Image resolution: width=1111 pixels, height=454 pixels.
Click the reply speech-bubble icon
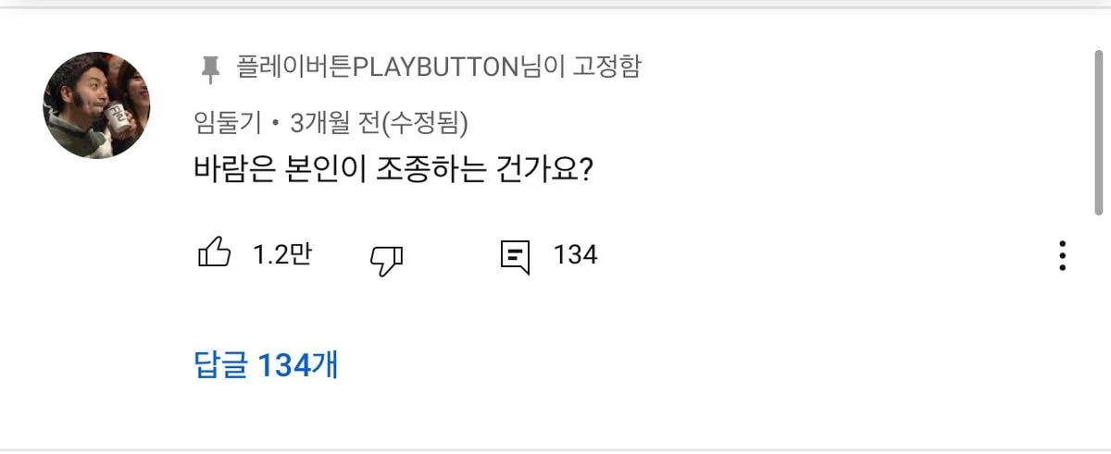coord(515,255)
